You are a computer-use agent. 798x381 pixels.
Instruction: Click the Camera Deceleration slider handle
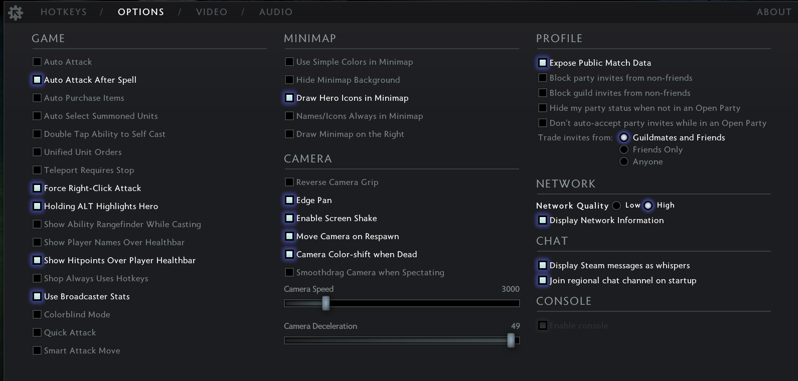click(511, 340)
